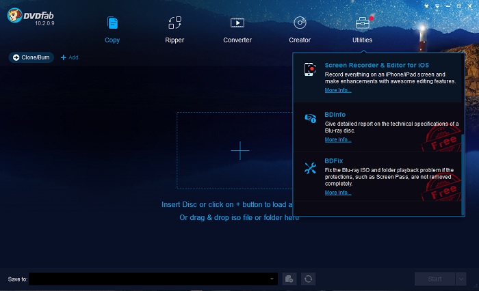Click the Utilities panel scrollbar
This screenshot has height=291, width=479.
click(x=463, y=174)
